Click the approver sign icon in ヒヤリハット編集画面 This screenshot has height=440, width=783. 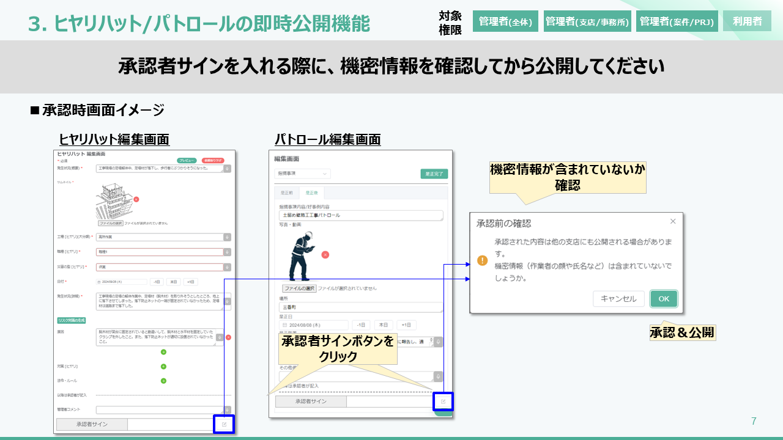224,424
